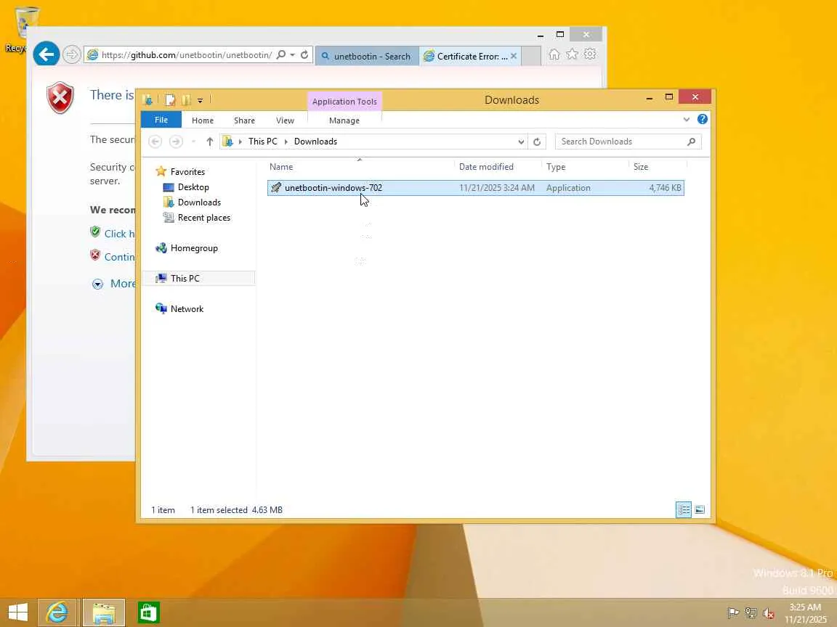
Task: Click New folder icon in quick access toolbar
Action: 186,99
